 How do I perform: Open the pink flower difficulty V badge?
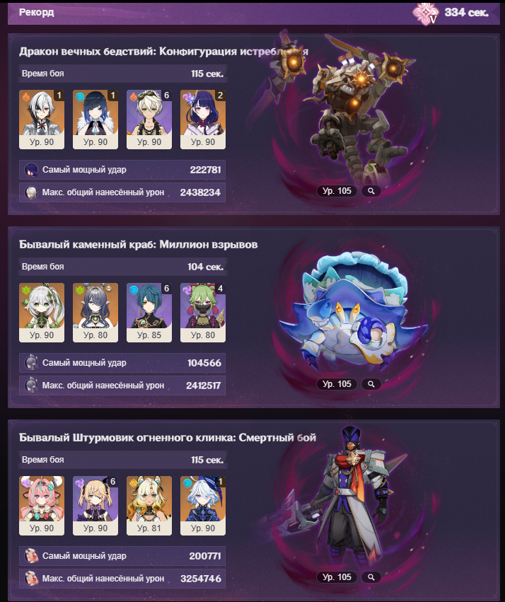pos(426,14)
